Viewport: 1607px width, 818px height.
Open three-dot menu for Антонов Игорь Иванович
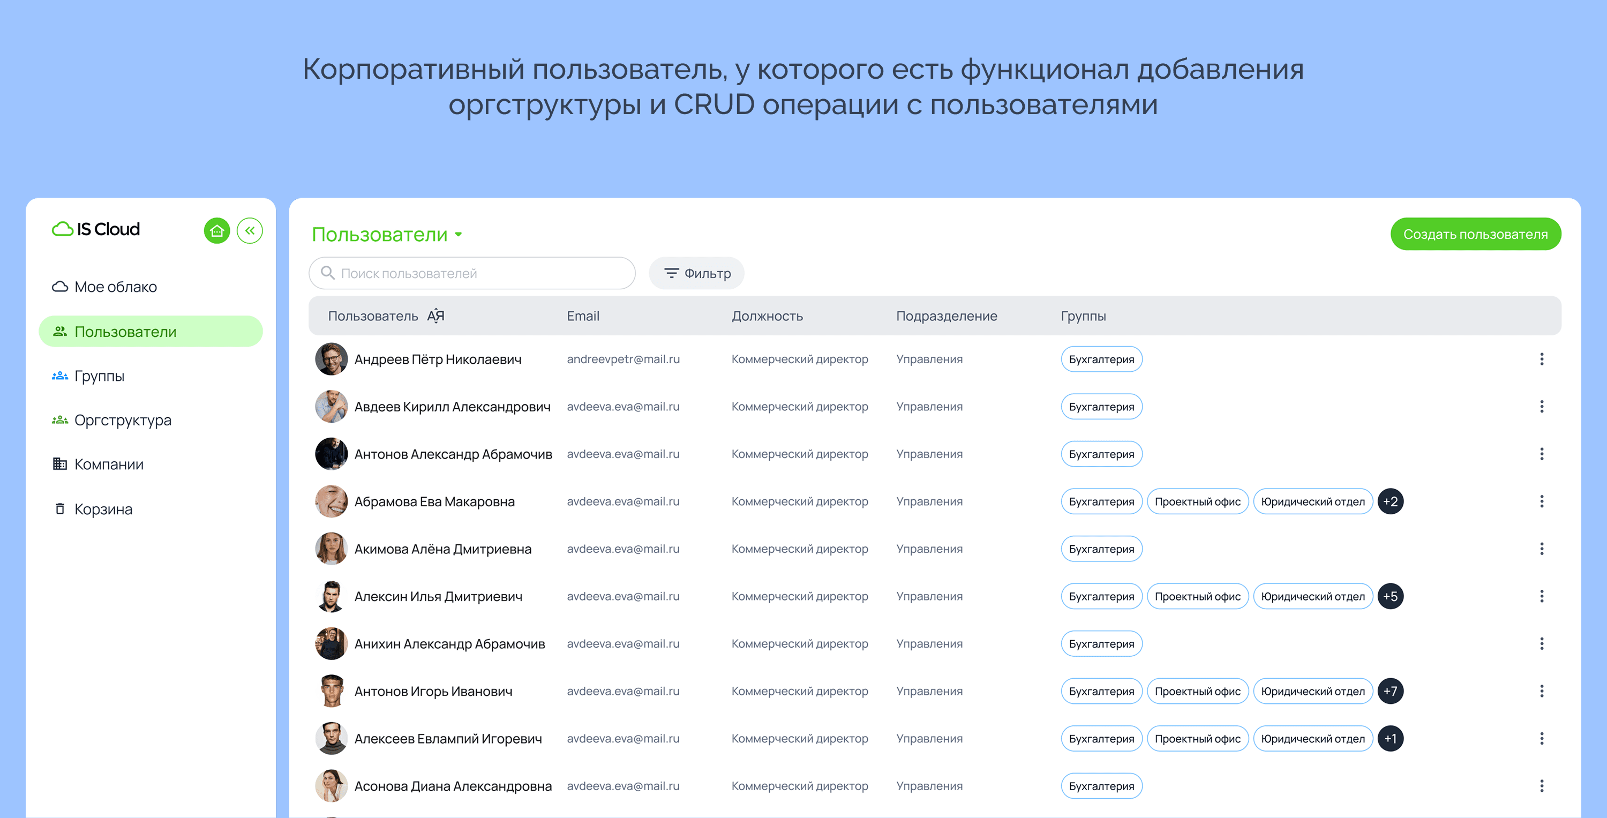click(x=1541, y=691)
